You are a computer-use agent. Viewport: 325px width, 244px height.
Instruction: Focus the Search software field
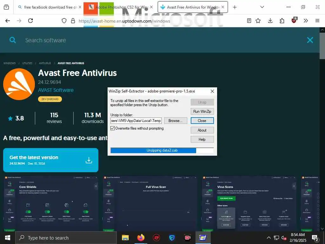coord(162,40)
